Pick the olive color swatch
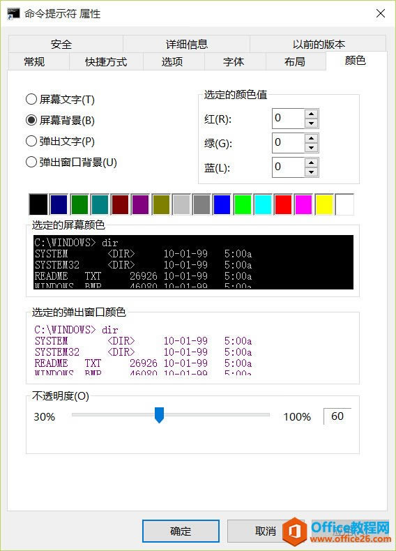This screenshot has width=396, height=551. [161, 204]
